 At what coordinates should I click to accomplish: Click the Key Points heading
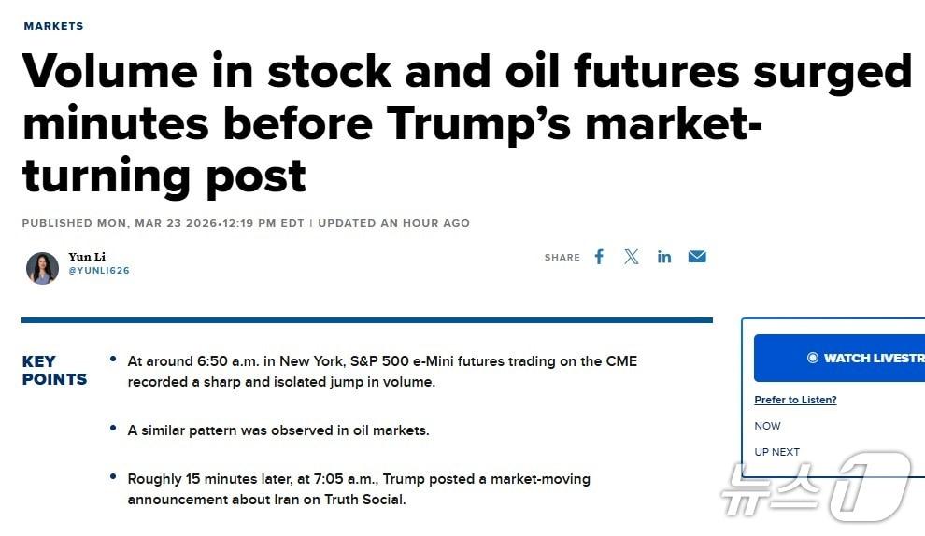click(x=54, y=371)
